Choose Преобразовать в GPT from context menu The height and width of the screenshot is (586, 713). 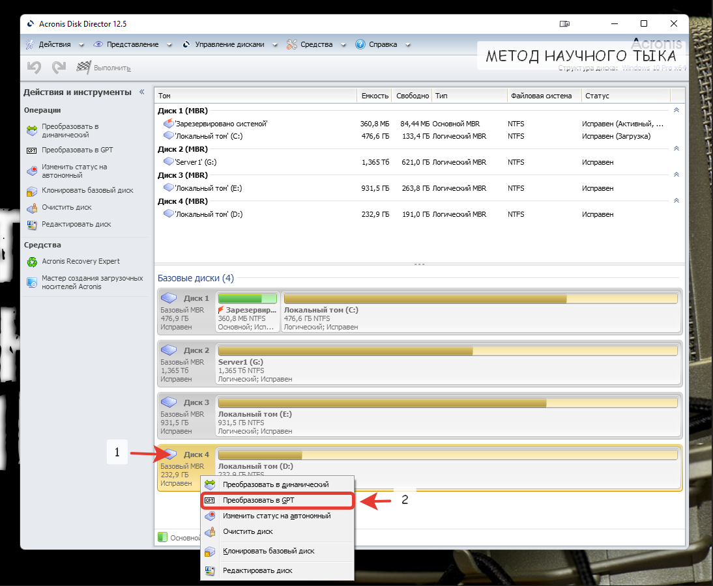coord(277,501)
